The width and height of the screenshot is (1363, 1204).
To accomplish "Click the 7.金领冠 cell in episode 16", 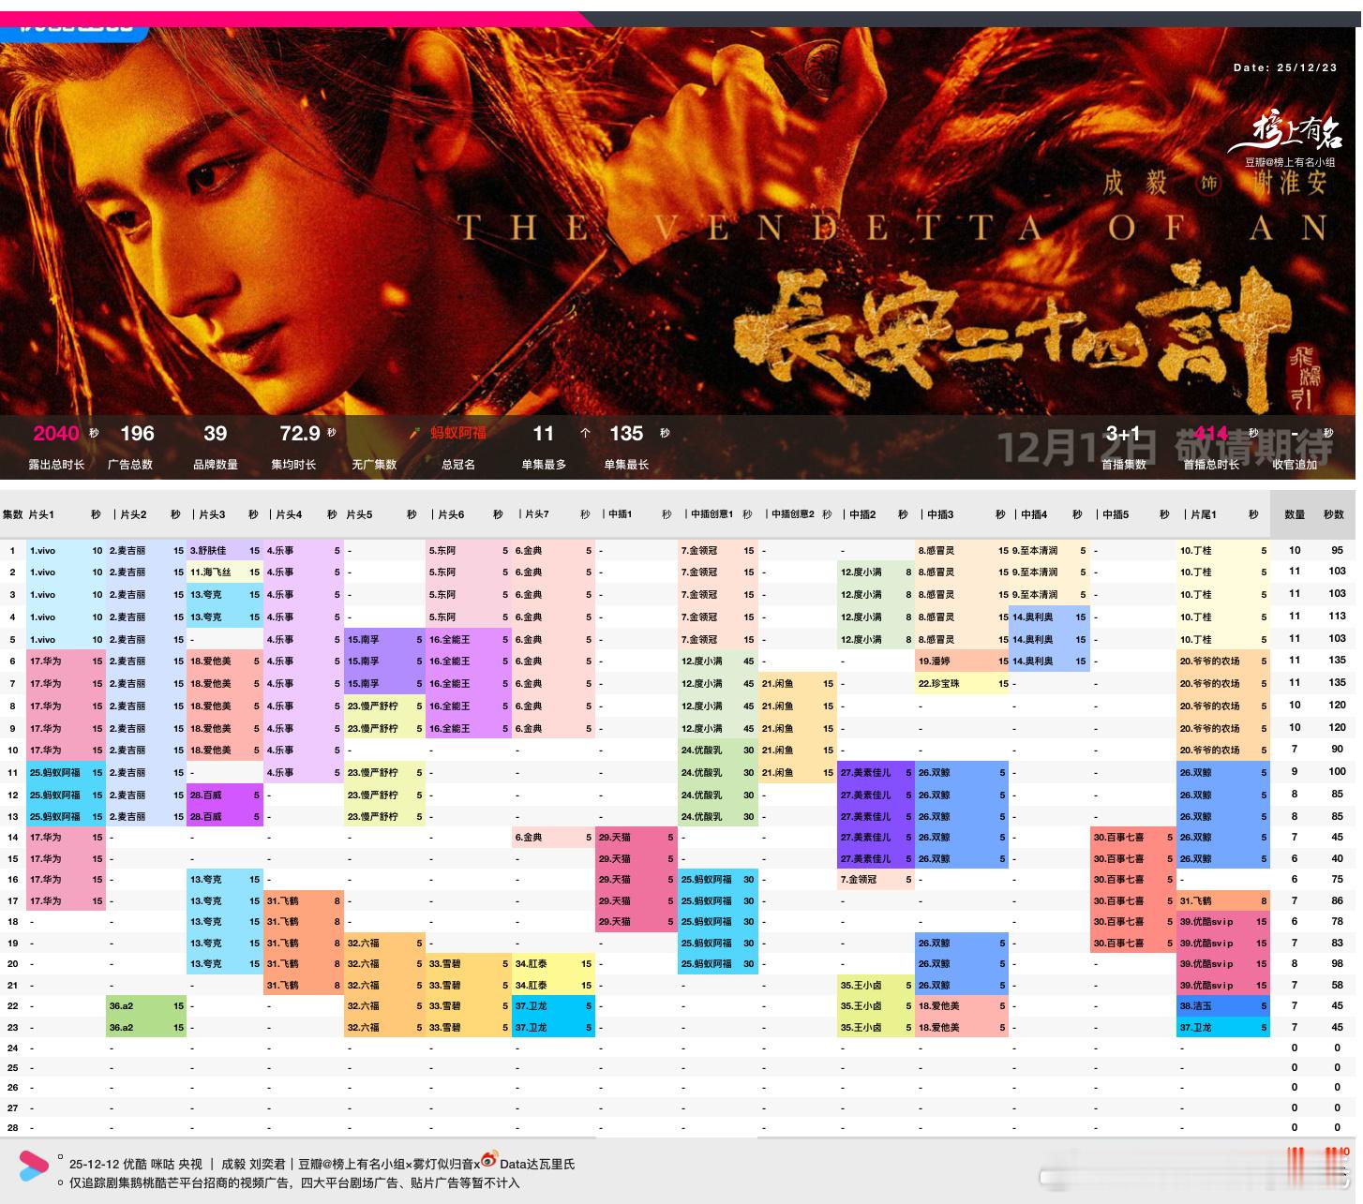I will pos(876,879).
